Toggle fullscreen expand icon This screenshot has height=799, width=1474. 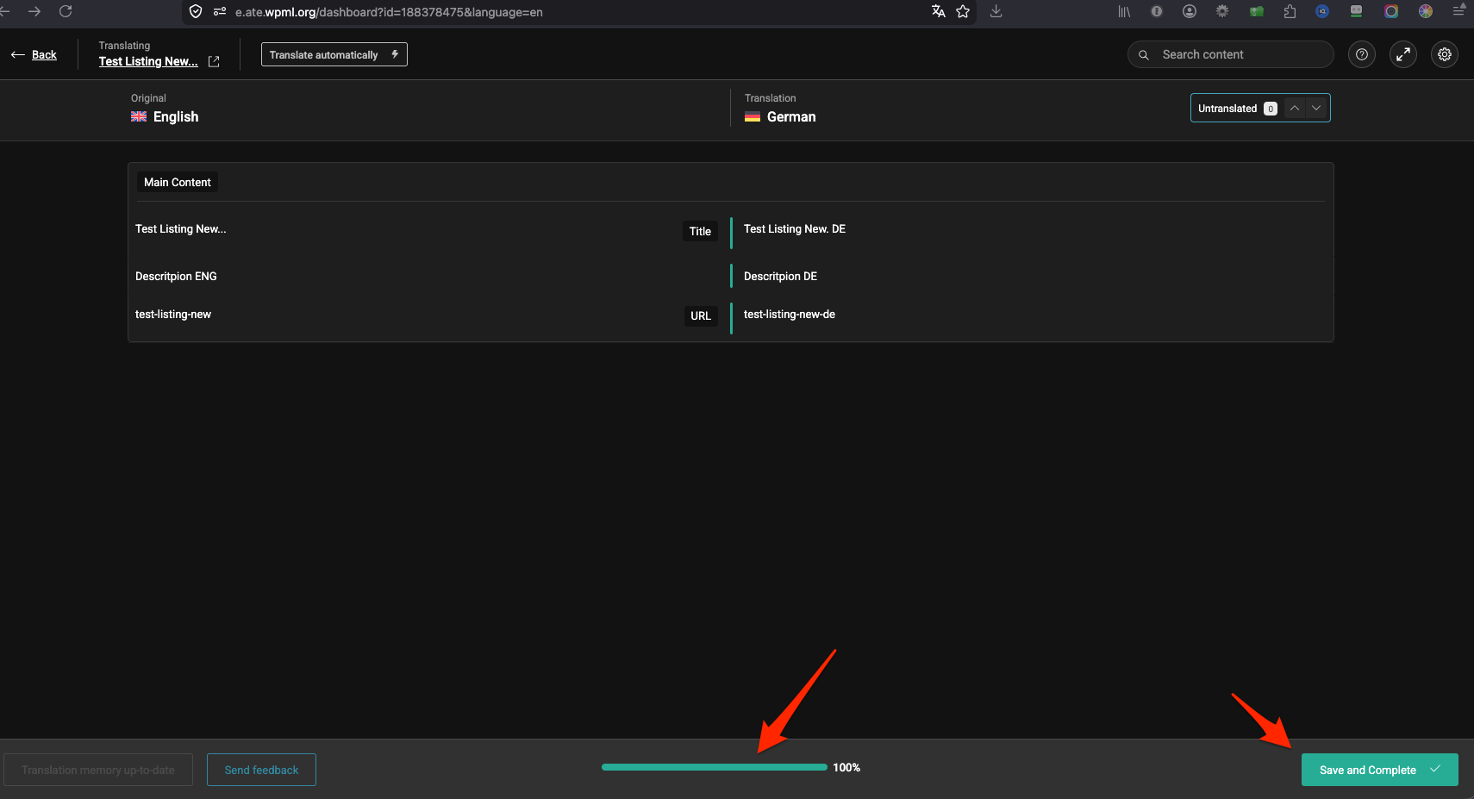(1402, 54)
